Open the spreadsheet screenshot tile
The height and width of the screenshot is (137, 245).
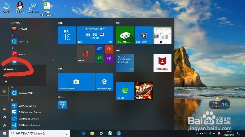(x=162, y=35)
